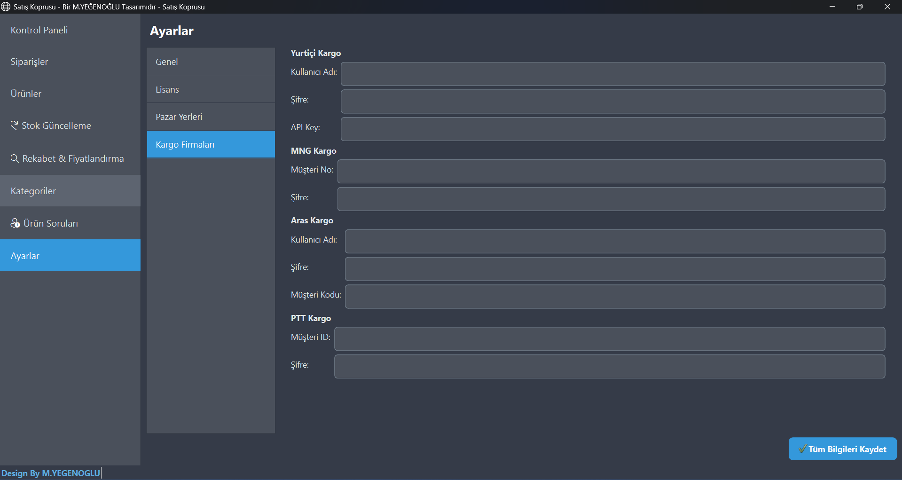This screenshot has width=902, height=480.
Task: Click the Yurtiçi Kargo API Key field
Action: pyautogui.click(x=613, y=129)
